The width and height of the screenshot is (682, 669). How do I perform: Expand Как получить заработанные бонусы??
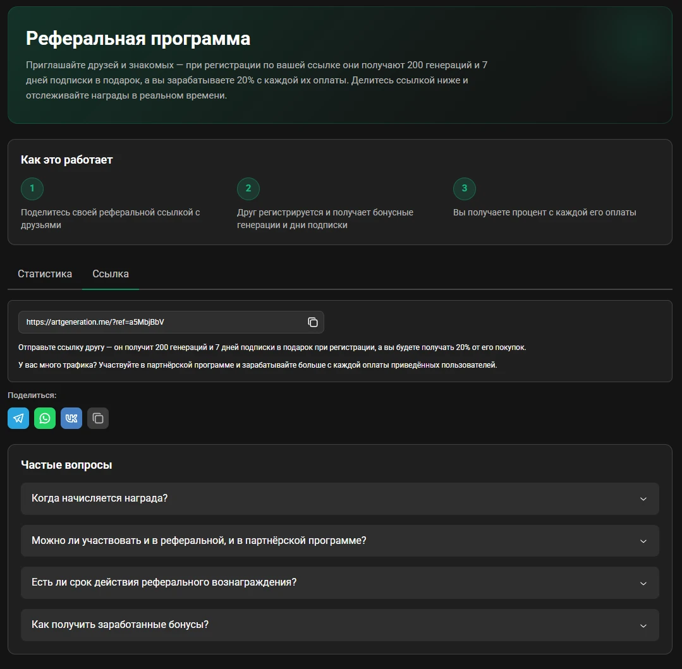(339, 625)
